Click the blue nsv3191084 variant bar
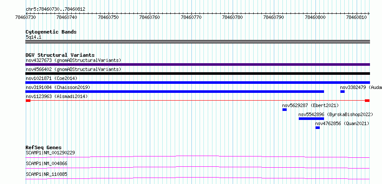 (x=175, y=92)
